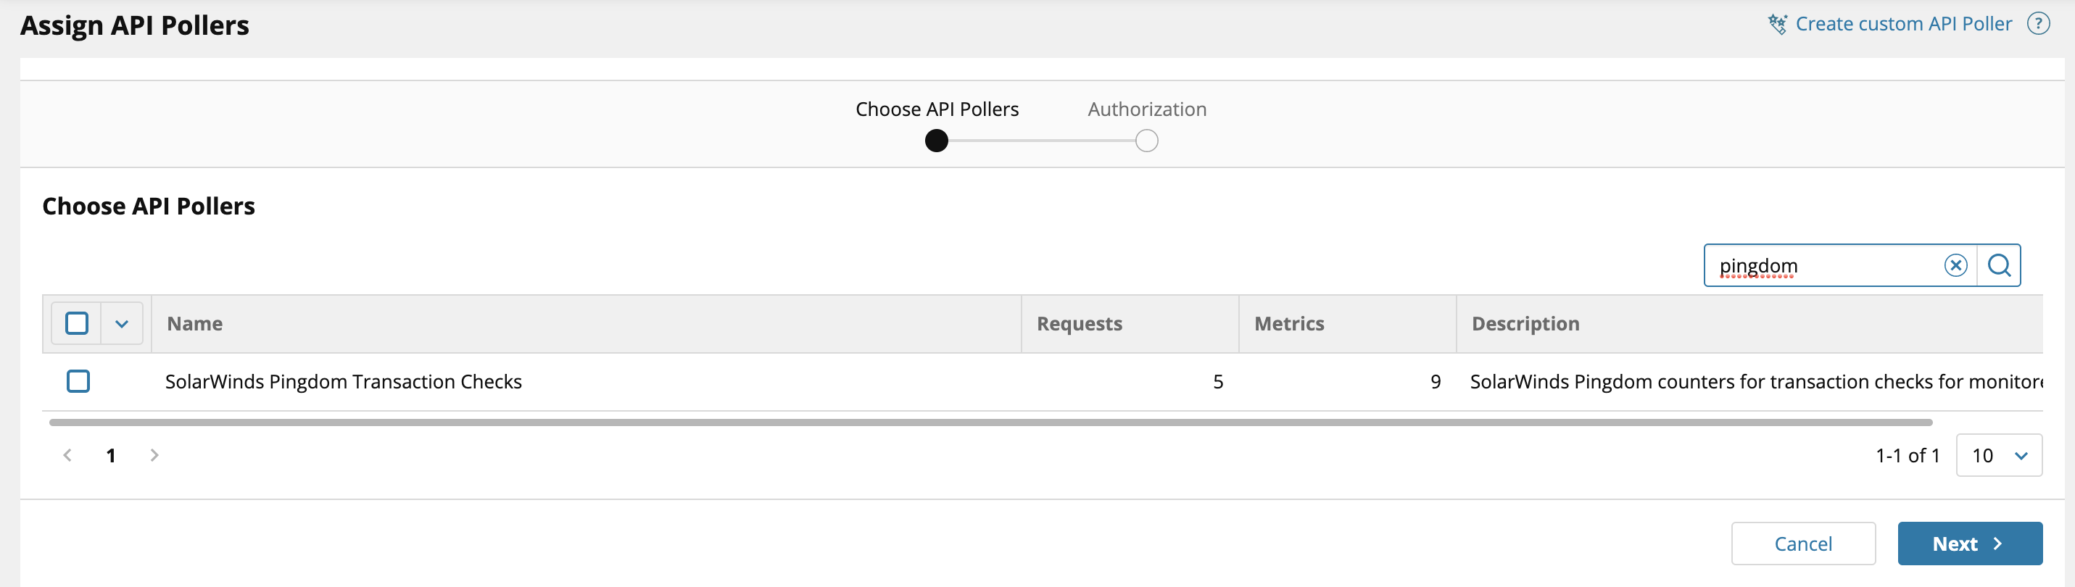Screen dimensions: 2075x587
Task: Open Create custom API Poller link
Action: coord(1902,24)
